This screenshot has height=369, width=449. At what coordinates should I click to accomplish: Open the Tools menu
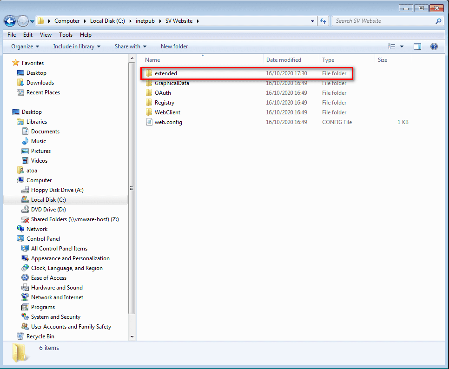[66, 35]
